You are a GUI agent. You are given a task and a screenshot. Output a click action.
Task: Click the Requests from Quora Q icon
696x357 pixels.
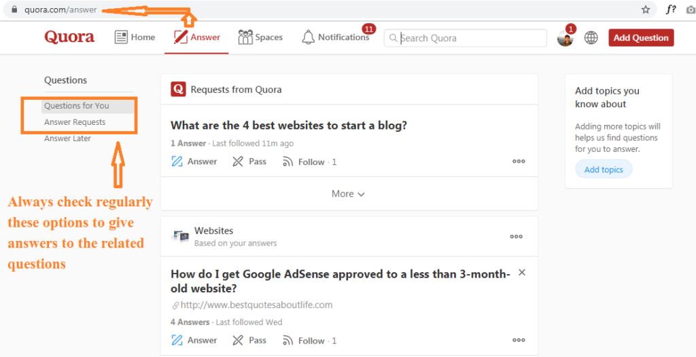click(179, 89)
